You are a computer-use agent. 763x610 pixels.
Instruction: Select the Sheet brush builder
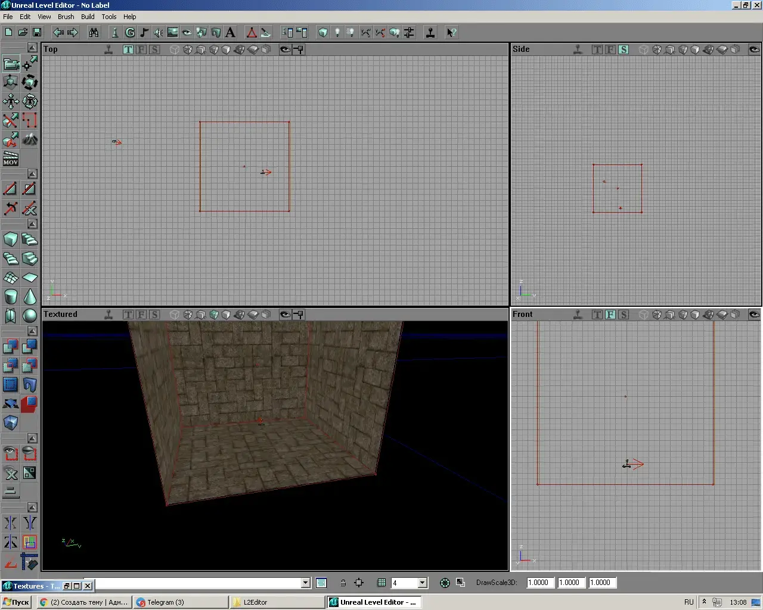pos(30,278)
